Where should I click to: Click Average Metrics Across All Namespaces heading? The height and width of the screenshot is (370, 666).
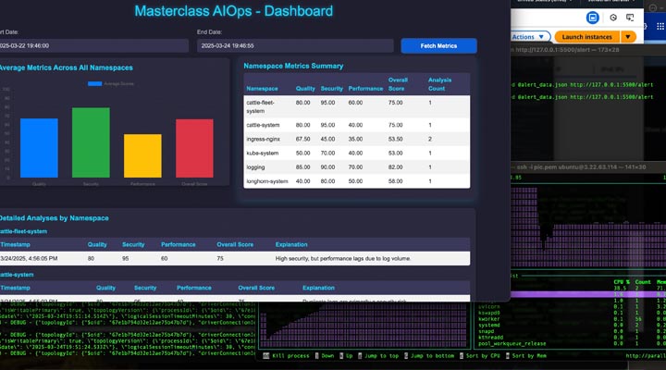67,68
